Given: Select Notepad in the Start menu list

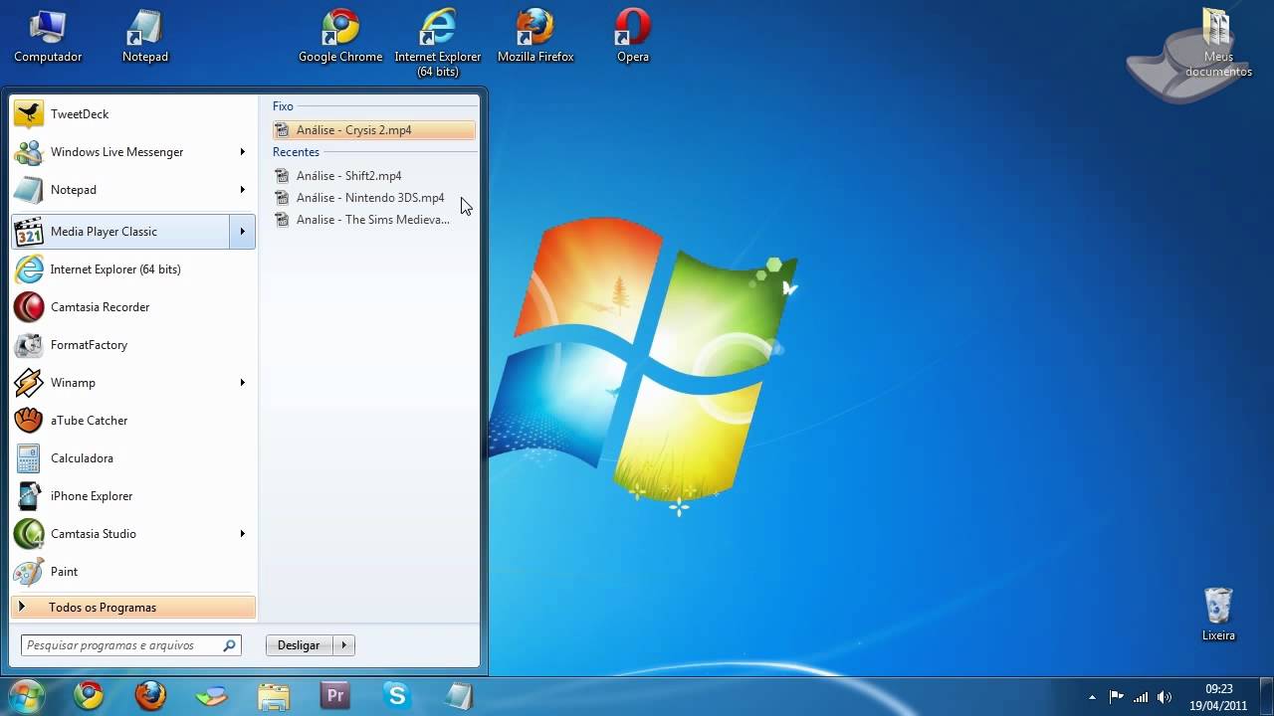Looking at the screenshot, I should (133, 190).
